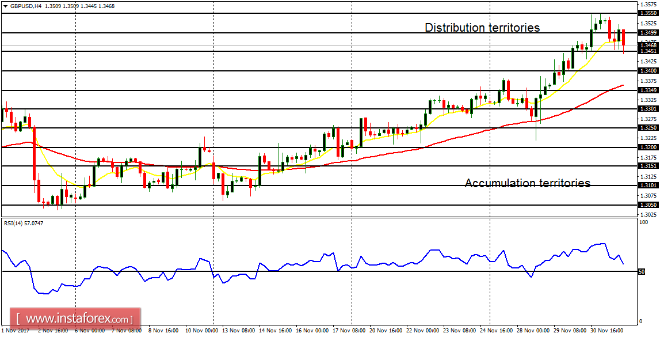Click the 1.3050 price level tag
The image size is (660, 337).
click(648, 205)
